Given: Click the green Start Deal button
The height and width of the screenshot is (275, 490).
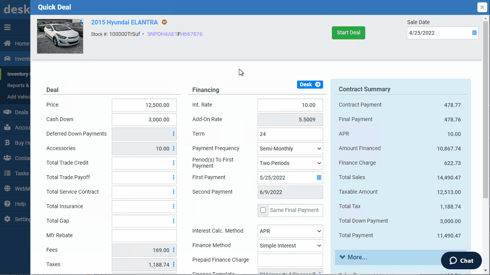Looking at the screenshot, I should 348,33.
